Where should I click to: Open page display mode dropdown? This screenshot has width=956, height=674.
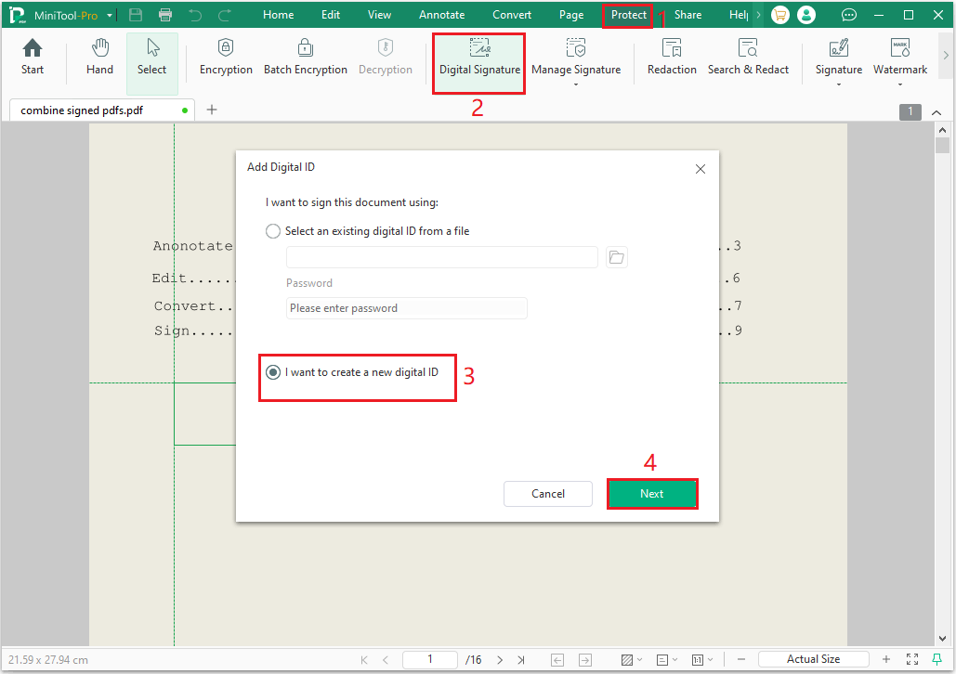(x=667, y=659)
